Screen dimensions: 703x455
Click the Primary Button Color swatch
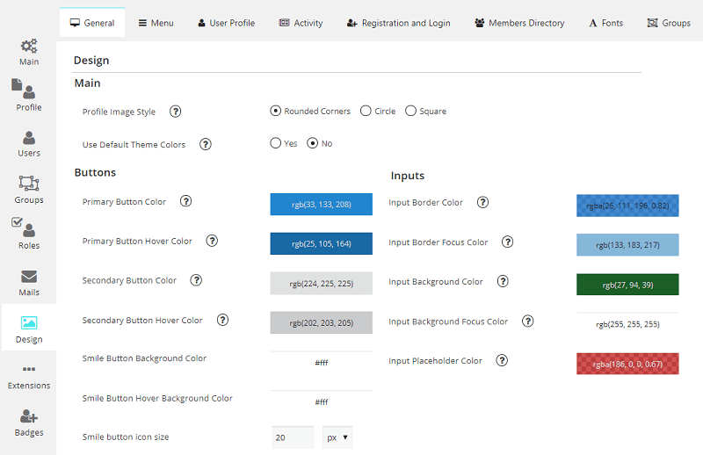[321, 205]
